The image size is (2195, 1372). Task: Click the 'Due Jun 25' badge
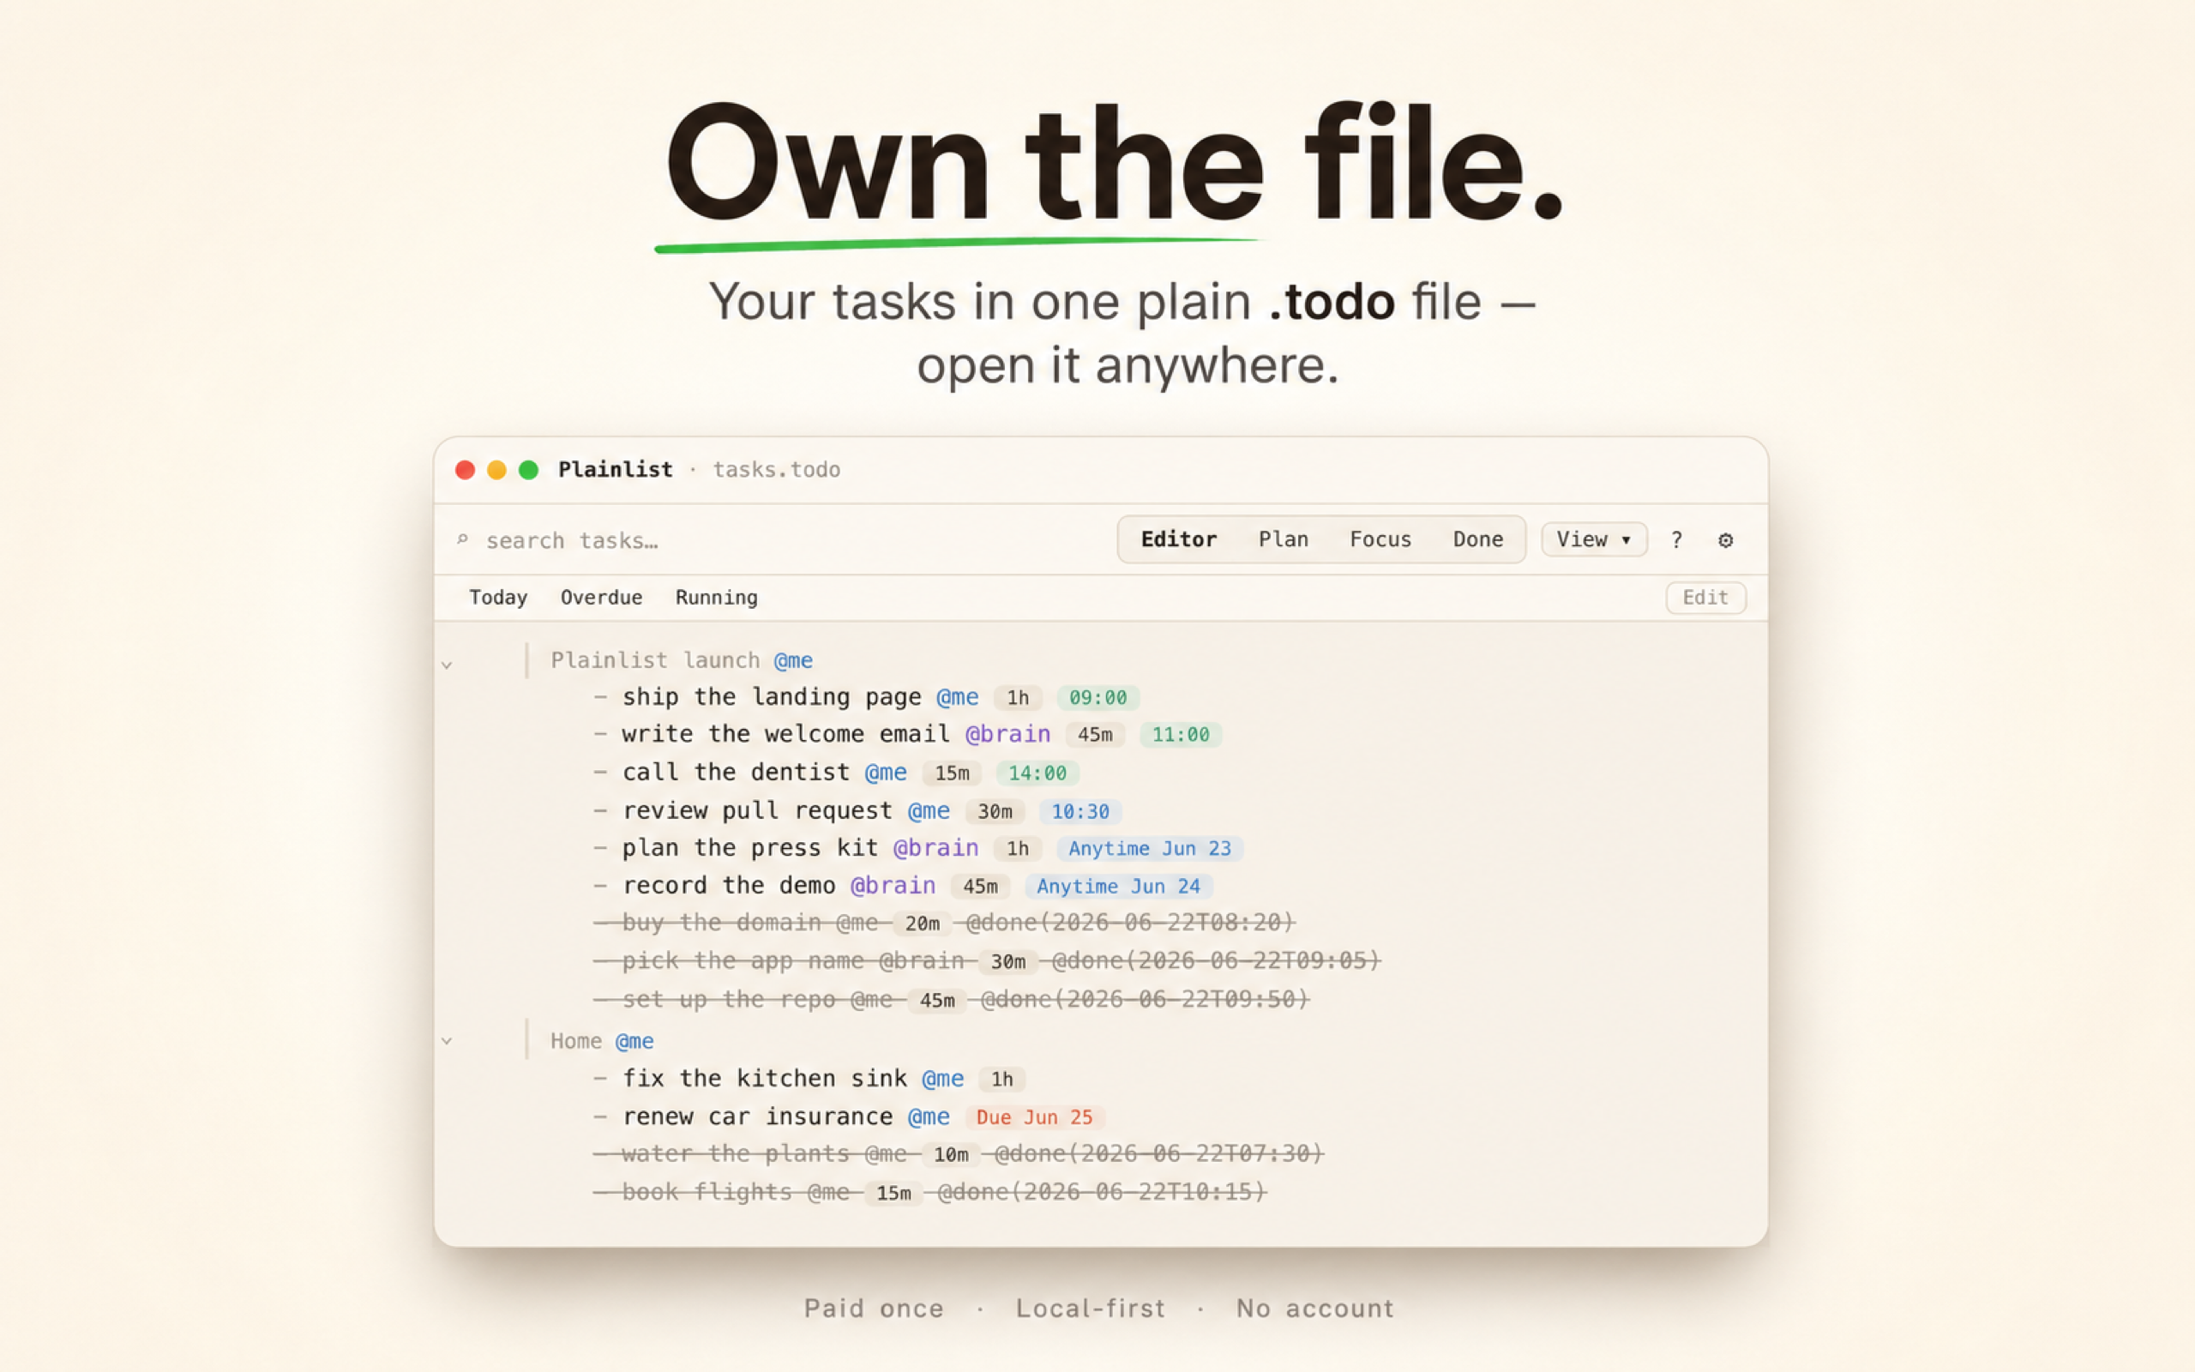coord(1034,1117)
